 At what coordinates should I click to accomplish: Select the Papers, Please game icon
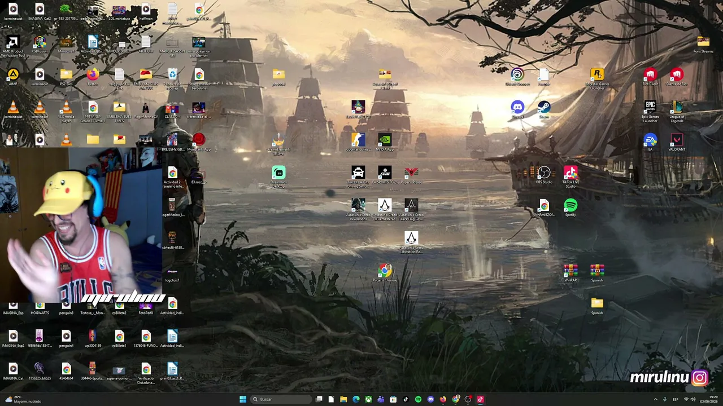tap(411, 175)
